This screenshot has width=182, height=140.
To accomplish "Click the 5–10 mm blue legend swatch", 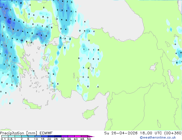I will [31, 136].
